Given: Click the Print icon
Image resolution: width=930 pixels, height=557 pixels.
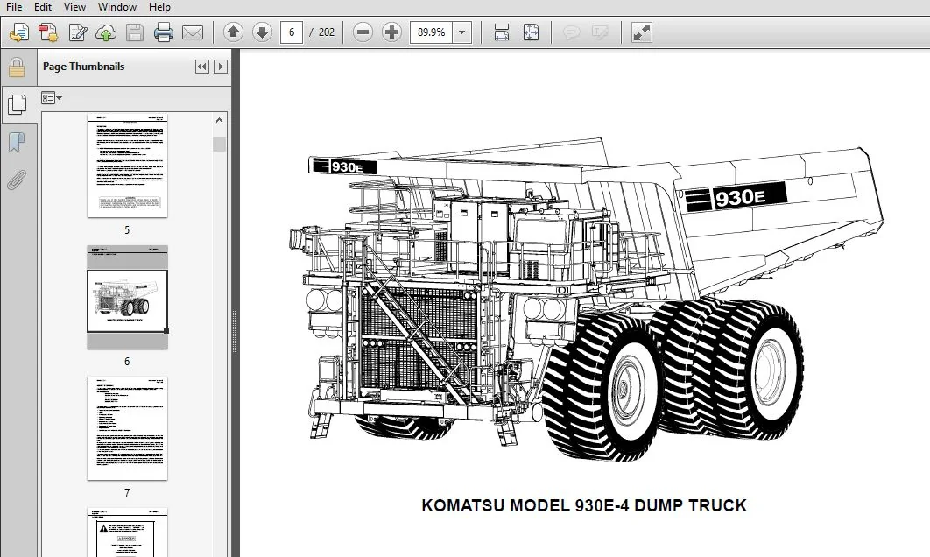Looking at the screenshot, I should [164, 32].
